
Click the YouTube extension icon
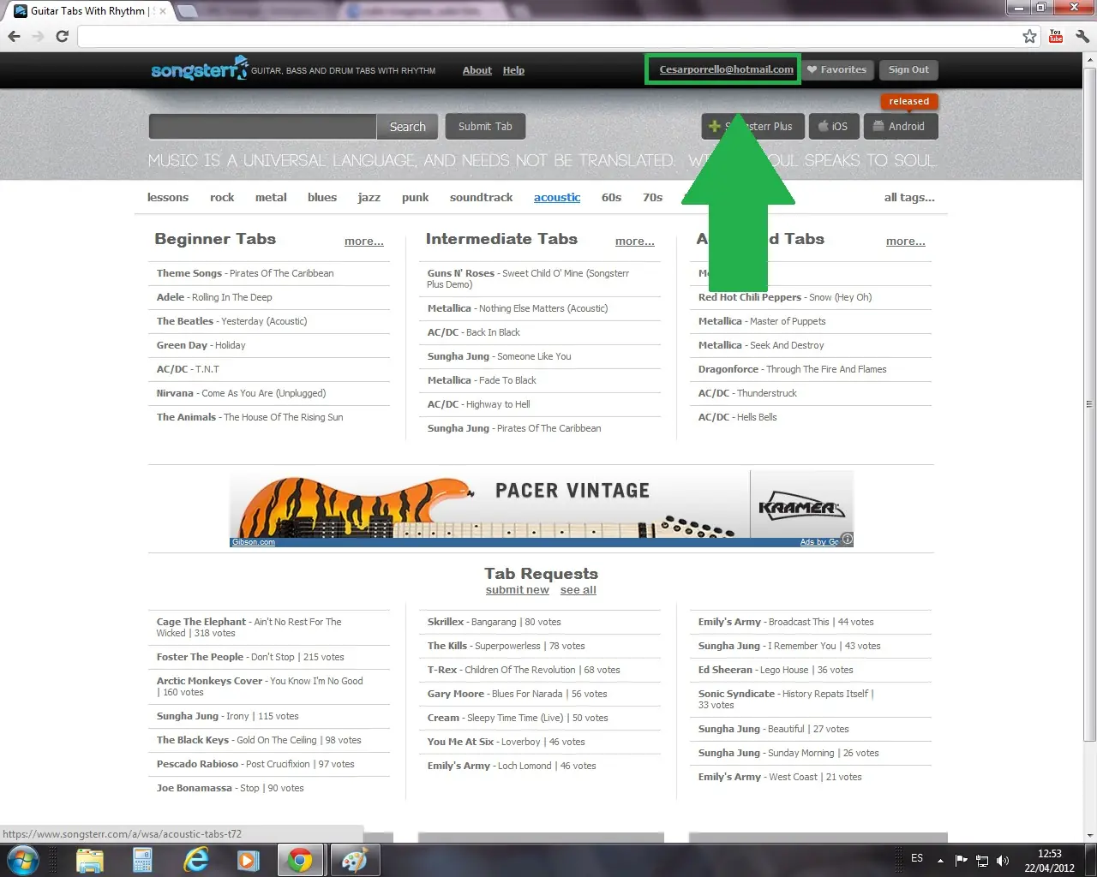[1056, 36]
